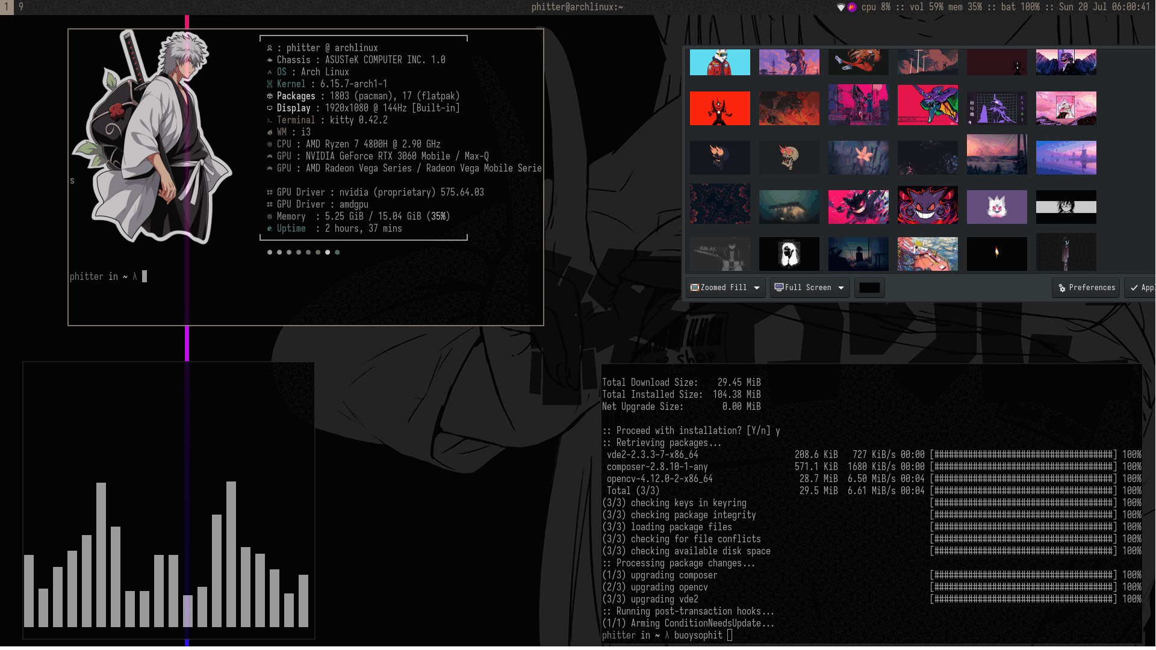Open the Full Screen monitor dropdown

(842, 288)
